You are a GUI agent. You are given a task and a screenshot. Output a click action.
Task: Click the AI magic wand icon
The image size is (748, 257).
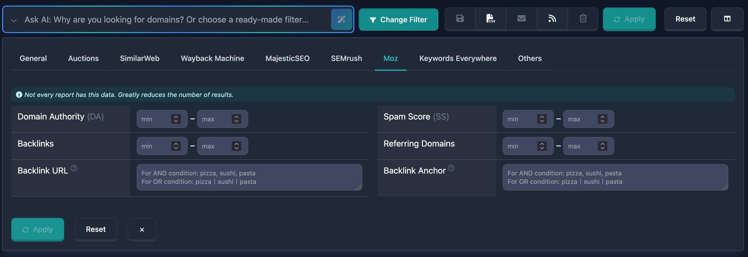[342, 19]
